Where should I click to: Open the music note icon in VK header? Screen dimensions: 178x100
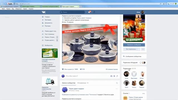[94, 12]
